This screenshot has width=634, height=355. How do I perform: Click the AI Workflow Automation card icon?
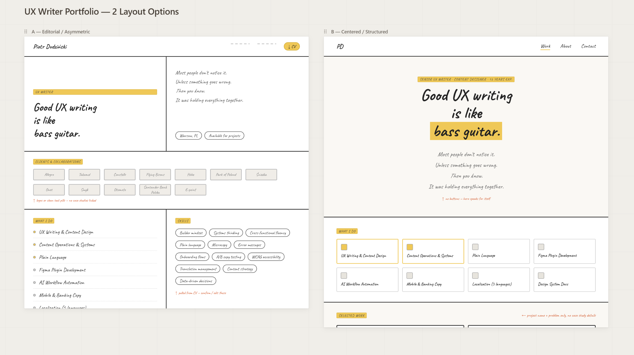coord(344,275)
